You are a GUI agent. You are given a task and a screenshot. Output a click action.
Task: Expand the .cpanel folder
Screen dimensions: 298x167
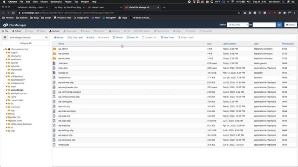pyautogui.click(x=7, y=63)
